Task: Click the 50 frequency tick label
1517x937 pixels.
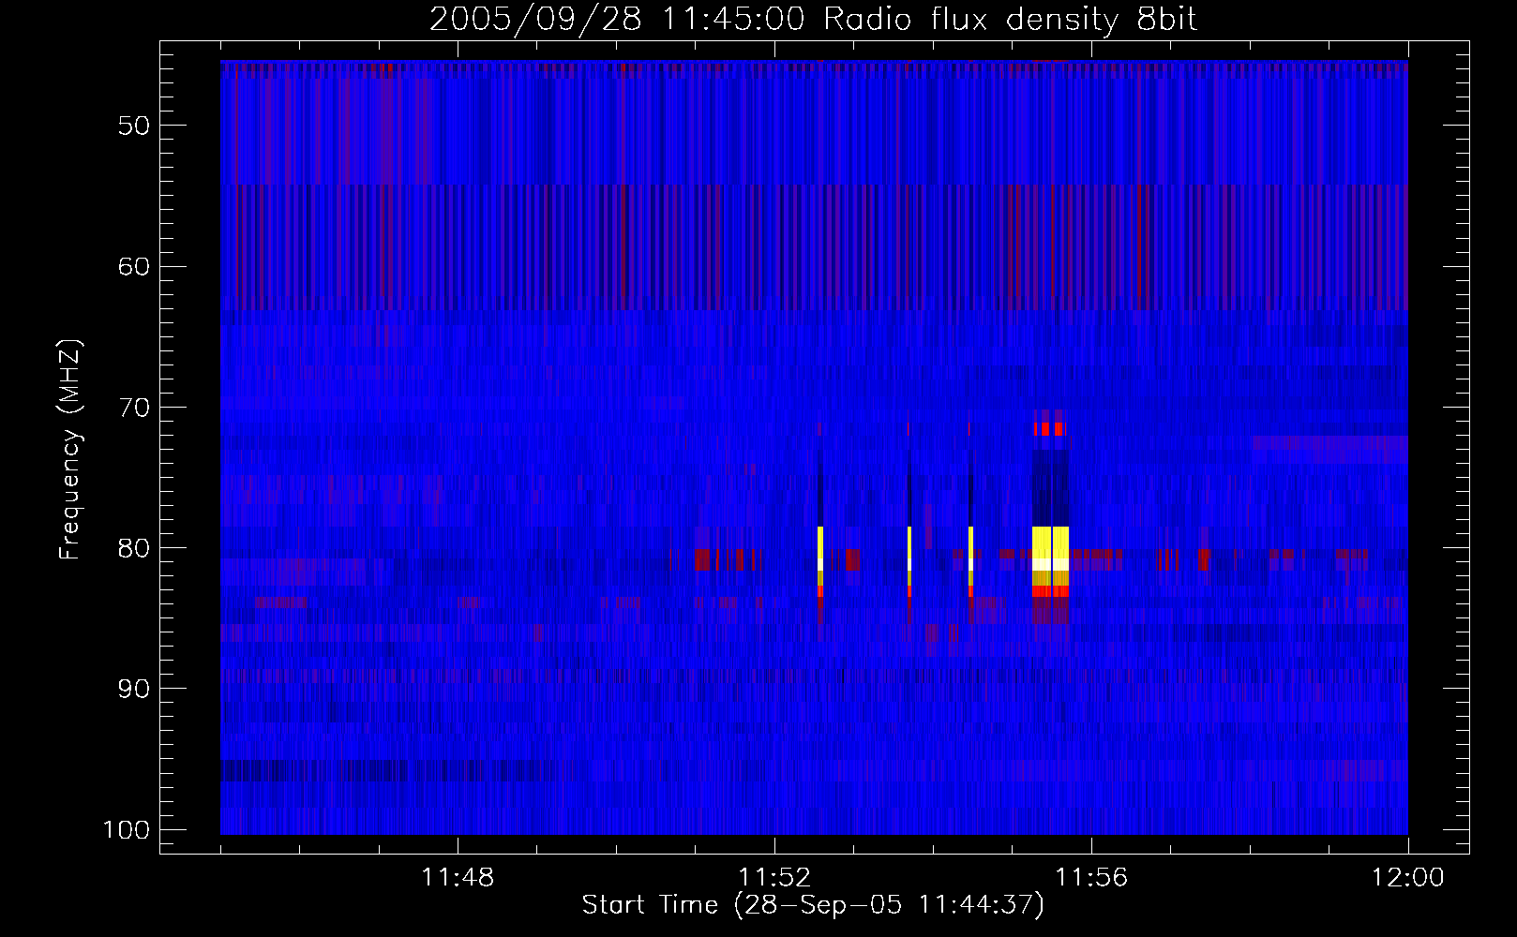Action: click(134, 126)
